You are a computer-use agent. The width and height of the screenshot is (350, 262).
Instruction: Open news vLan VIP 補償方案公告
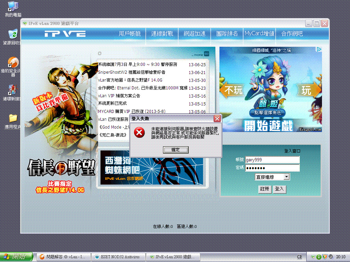[119, 96]
